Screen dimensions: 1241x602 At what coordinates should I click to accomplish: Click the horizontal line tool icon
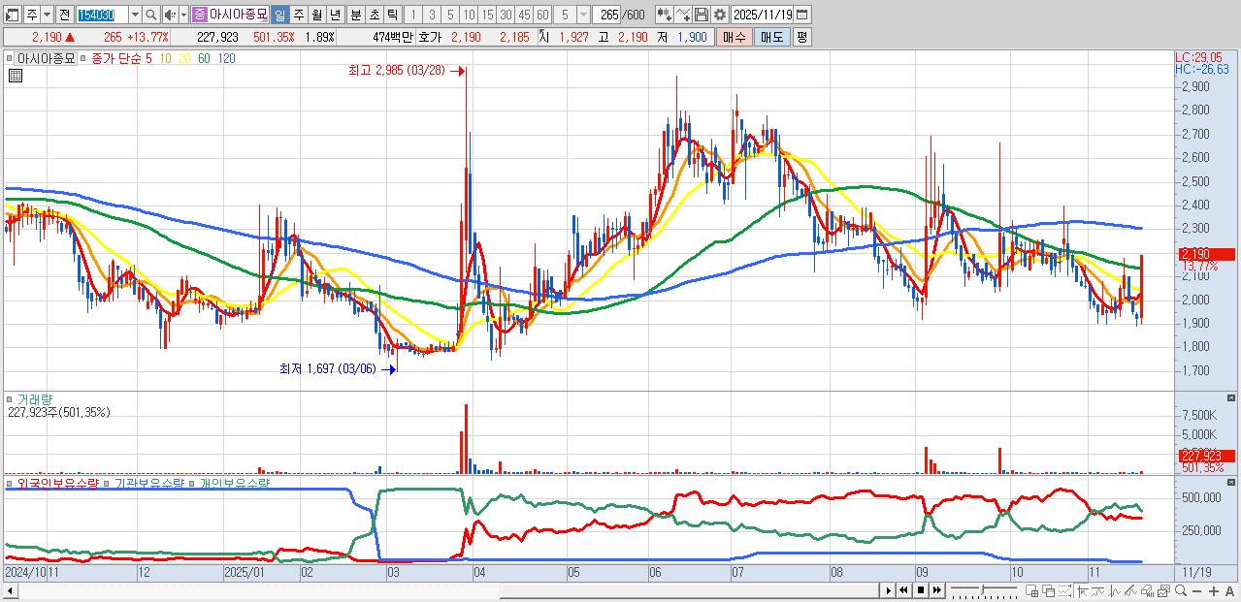click(1098, 590)
